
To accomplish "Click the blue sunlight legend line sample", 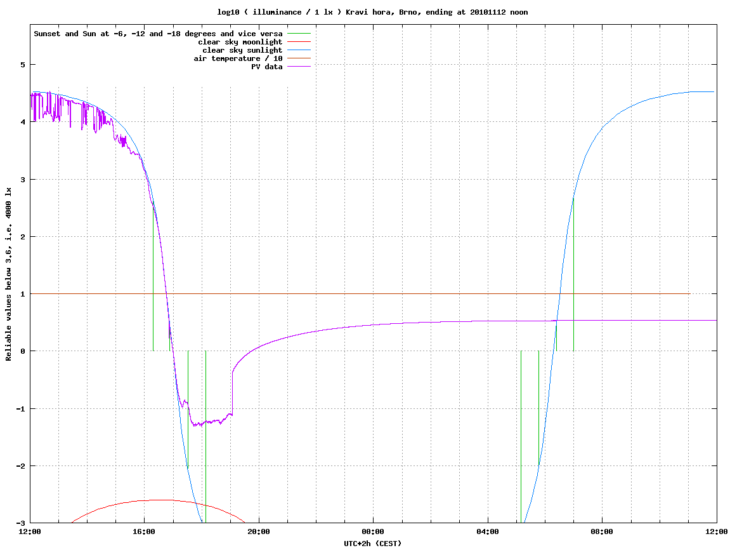I will coord(299,50).
